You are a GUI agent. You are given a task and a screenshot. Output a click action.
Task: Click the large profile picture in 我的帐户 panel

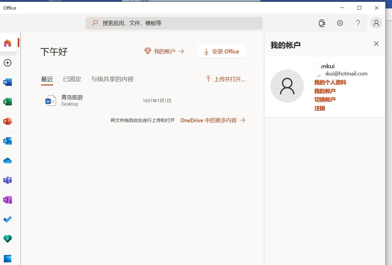click(287, 86)
